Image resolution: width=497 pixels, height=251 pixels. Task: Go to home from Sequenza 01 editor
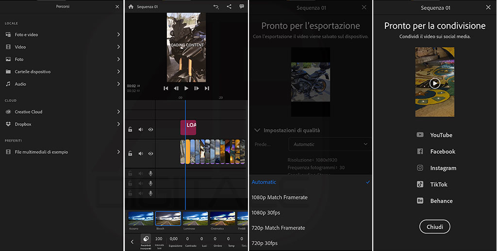(x=131, y=7)
